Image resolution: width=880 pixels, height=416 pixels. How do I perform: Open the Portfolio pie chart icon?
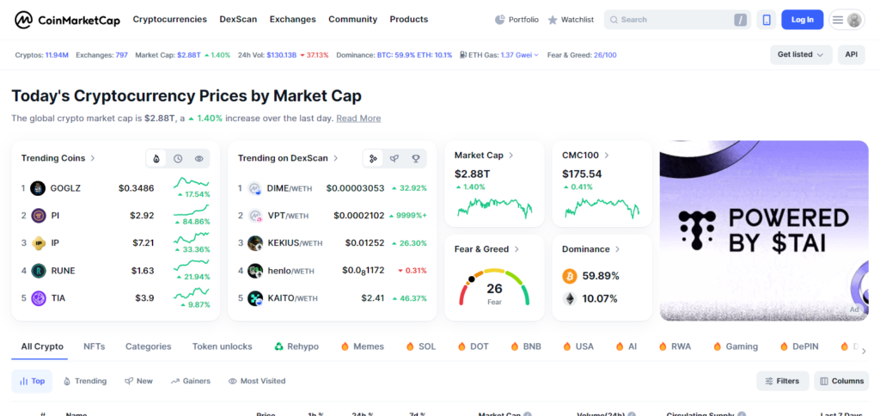500,20
